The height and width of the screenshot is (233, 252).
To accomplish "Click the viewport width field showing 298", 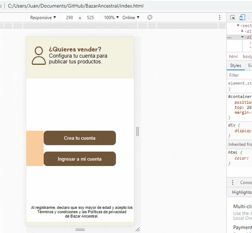I will pos(69,17).
